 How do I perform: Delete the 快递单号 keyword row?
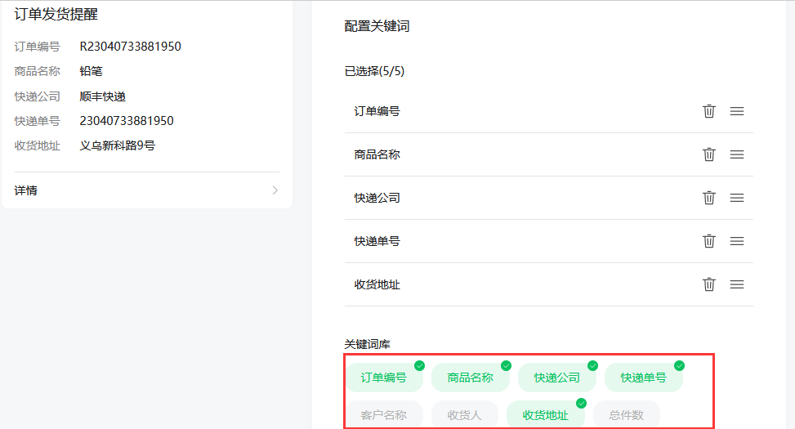pos(709,241)
